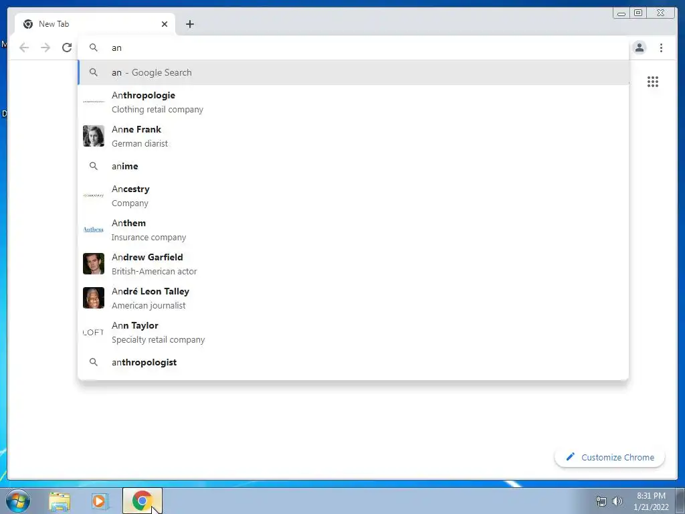Choose the Anne Frank suggestion

pyautogui.click(x=353, y=136)
